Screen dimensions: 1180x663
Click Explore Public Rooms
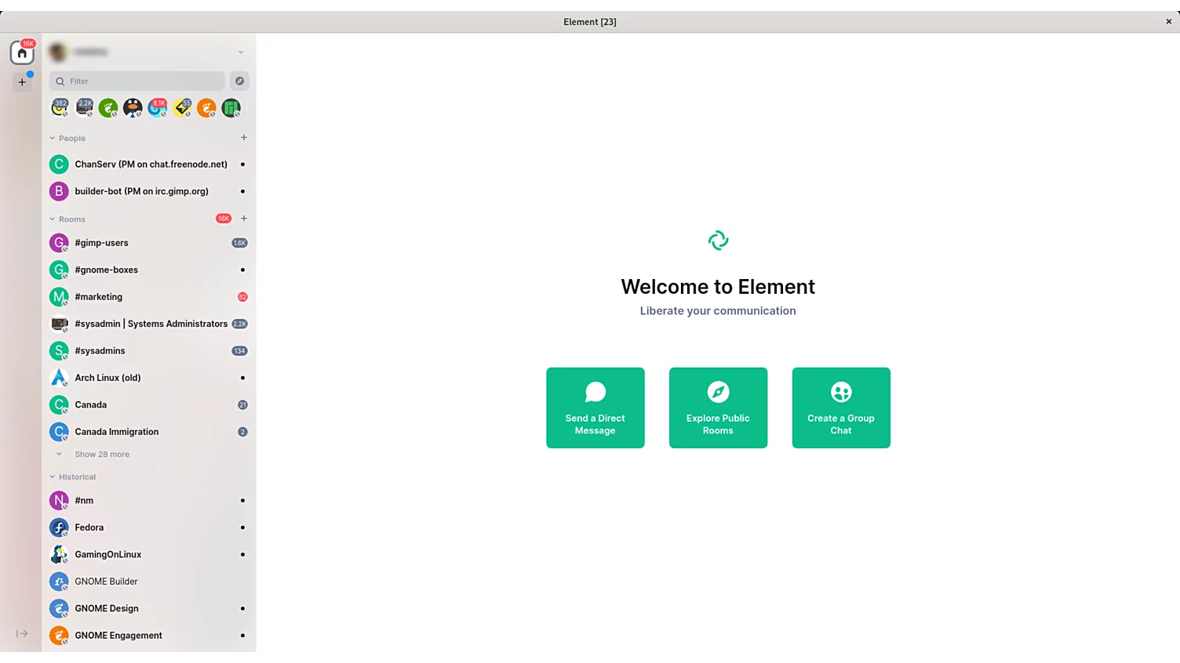pyautogui.click(x=718, y=408)
